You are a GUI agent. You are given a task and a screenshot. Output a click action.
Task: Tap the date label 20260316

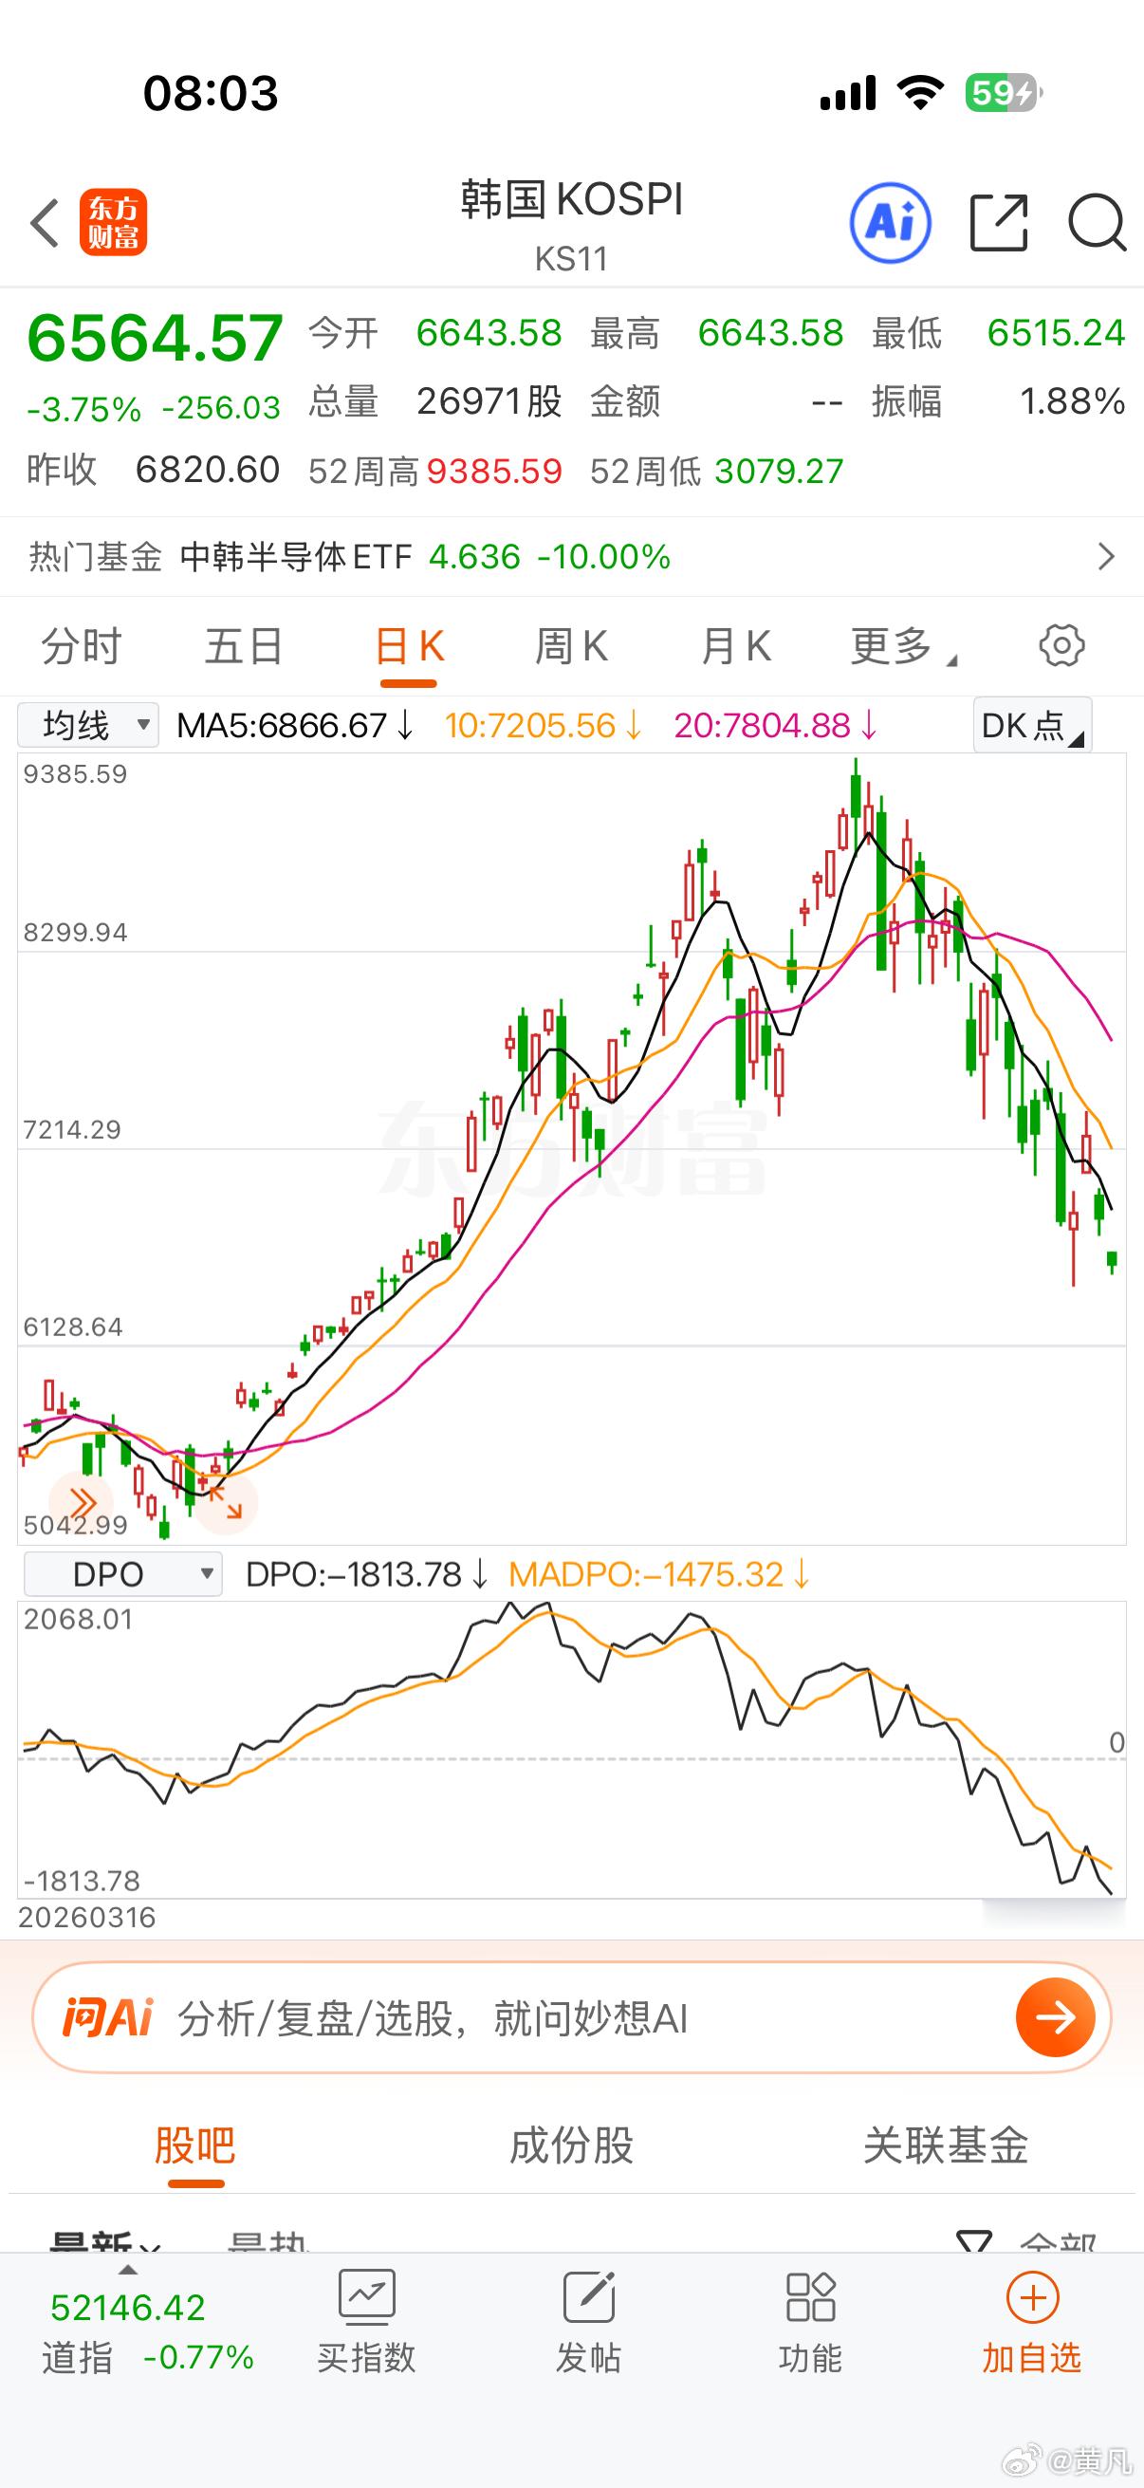point(87,1917)
